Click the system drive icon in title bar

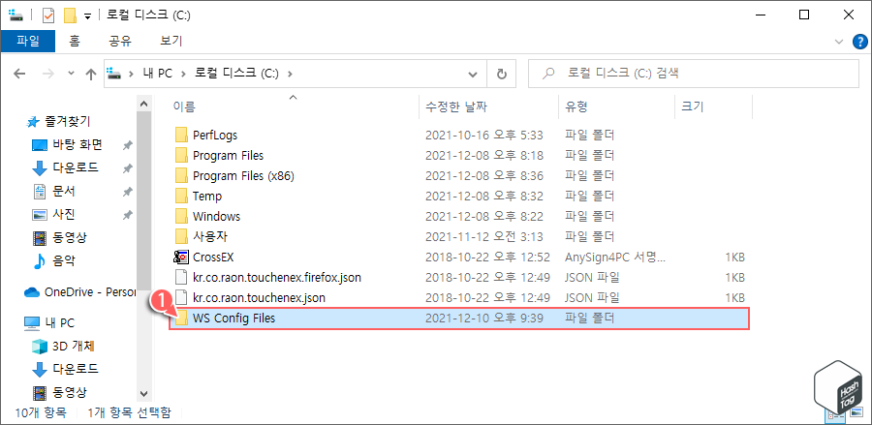pos(16,15)
